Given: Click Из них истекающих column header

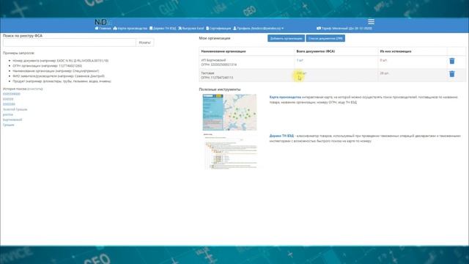Looking at the screenshot, I should [x=396, y=51].
